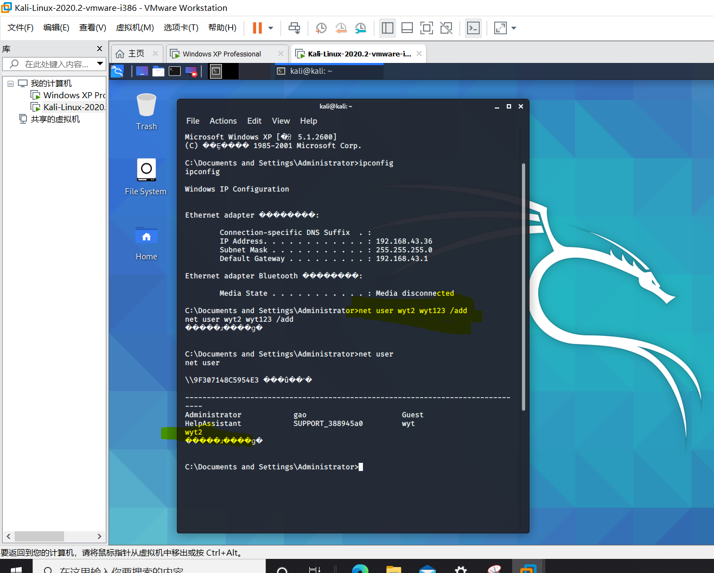Click the screen recorder icon in Kali panel
The image size is (714, 573).
tap(191, 71)
